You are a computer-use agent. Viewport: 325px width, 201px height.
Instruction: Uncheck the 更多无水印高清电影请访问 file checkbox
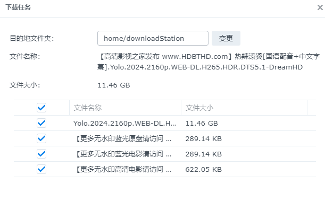(41, 169)
